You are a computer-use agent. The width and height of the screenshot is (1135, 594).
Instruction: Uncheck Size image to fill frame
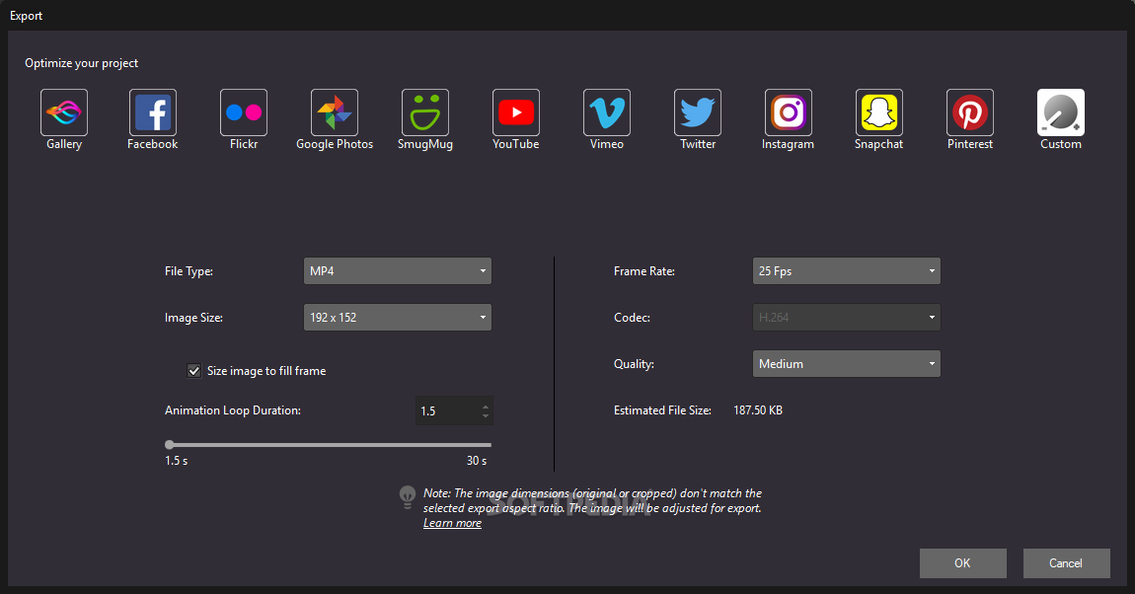click(x=194, y=371)
